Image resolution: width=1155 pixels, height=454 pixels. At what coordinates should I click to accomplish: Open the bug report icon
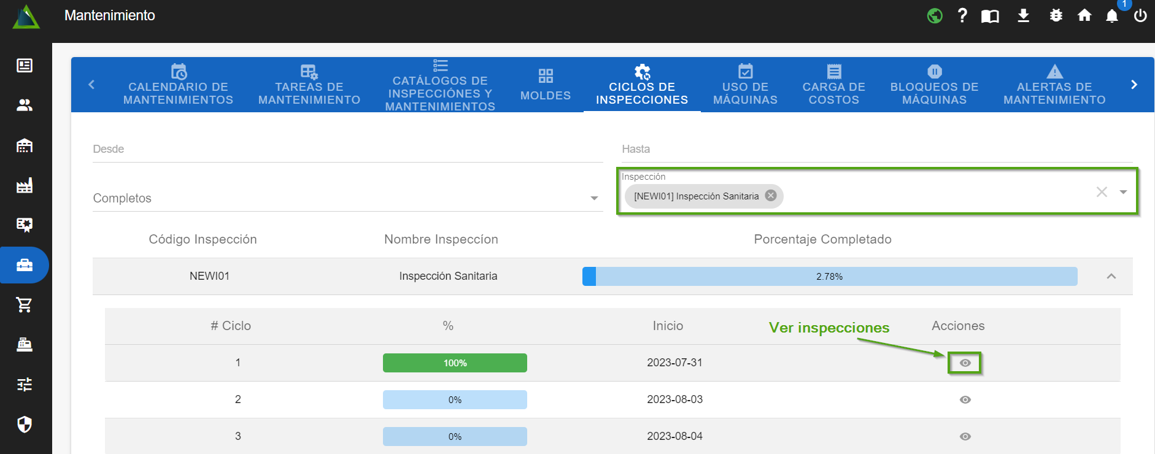1056,15
